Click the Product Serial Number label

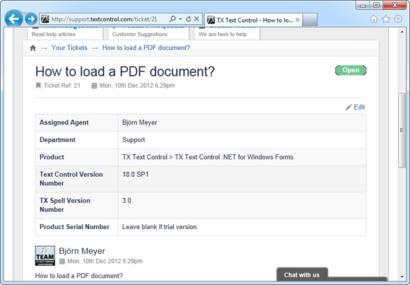pos(74,227)
